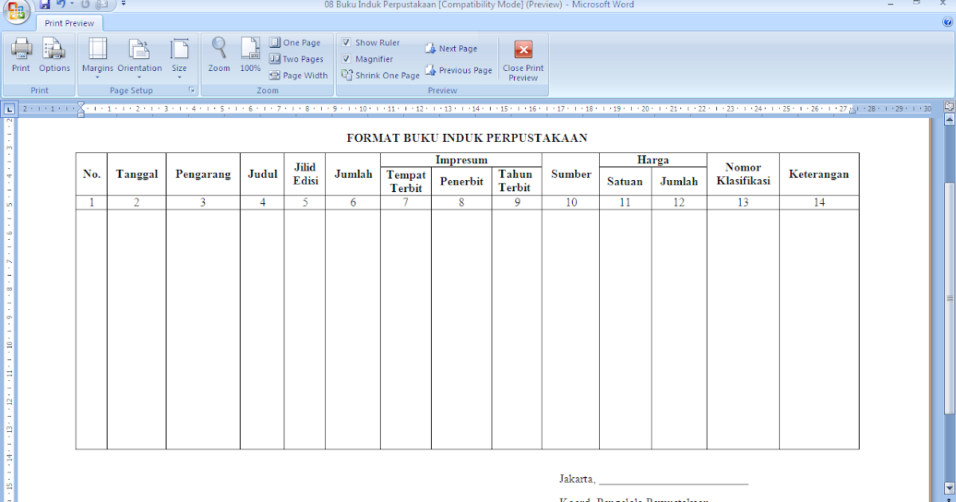Go to Previous Page

pos(458,70)
